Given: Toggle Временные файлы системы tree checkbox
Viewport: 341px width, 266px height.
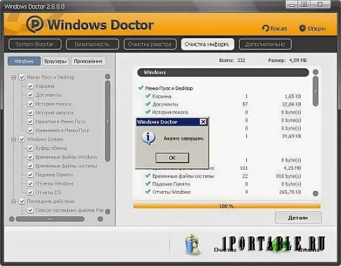Looking at the screenshot, I should click(30, 166).
